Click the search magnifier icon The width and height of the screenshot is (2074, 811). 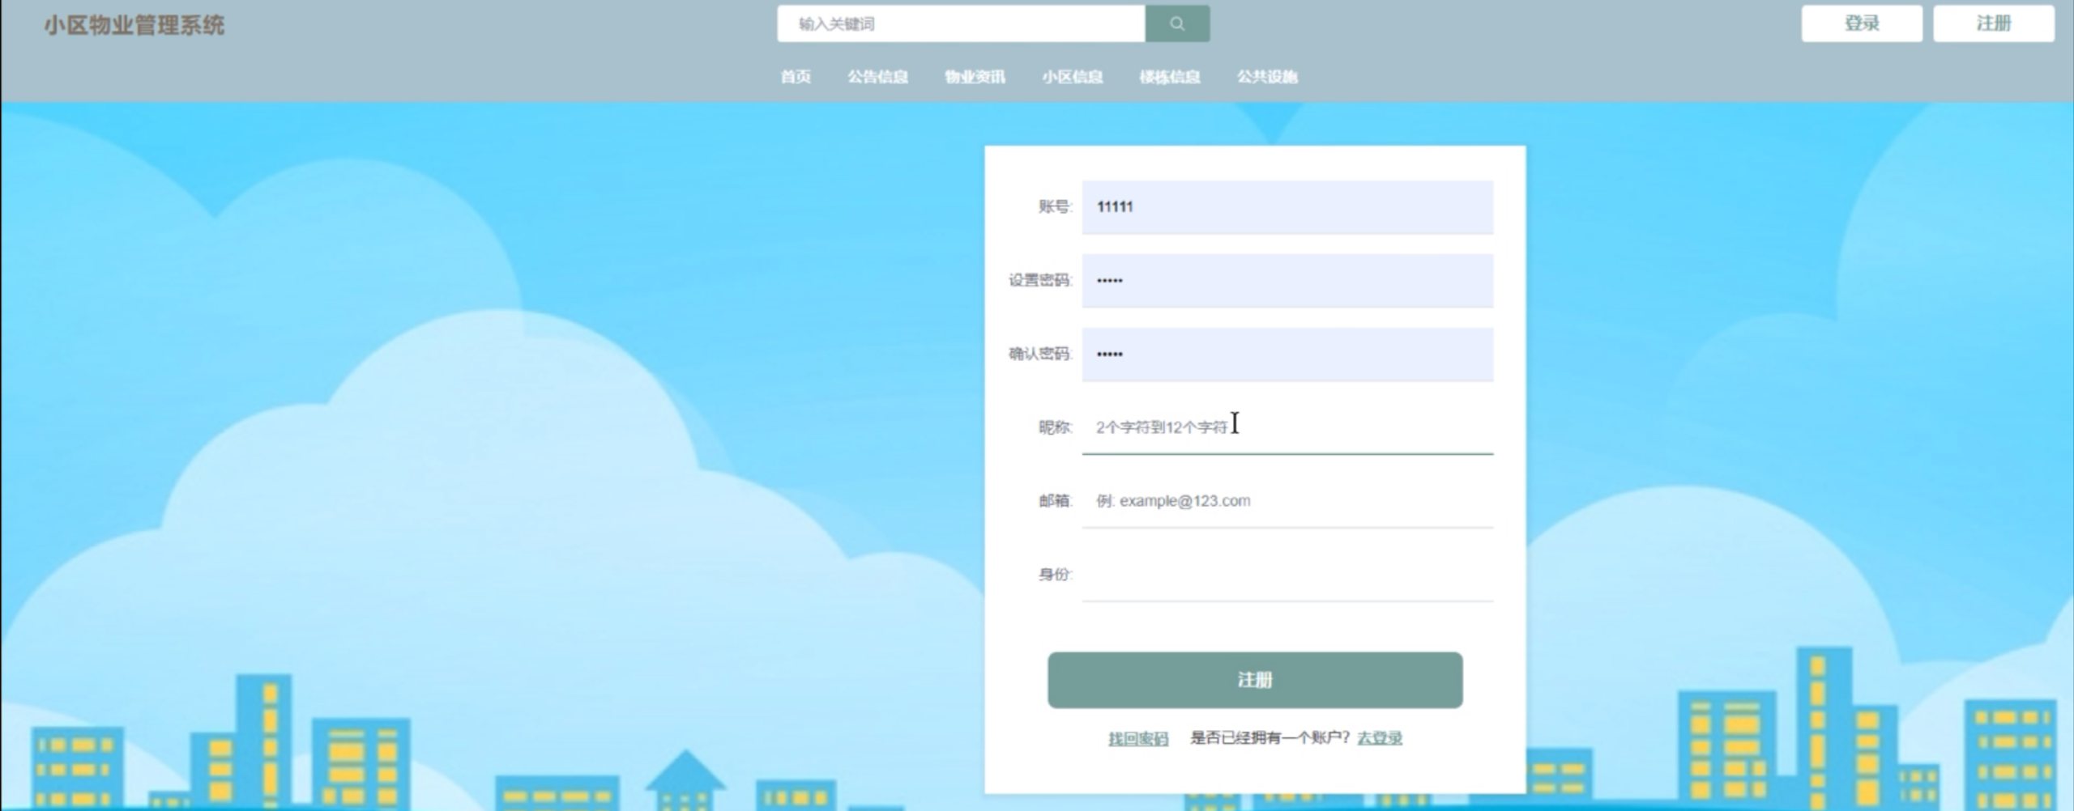(x=1177, y=23)
